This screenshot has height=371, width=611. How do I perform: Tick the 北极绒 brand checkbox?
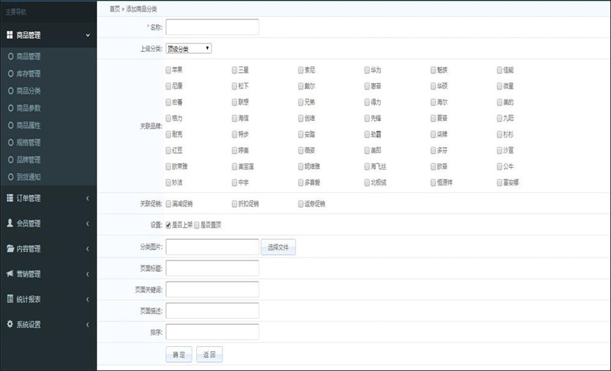[367, 182]
